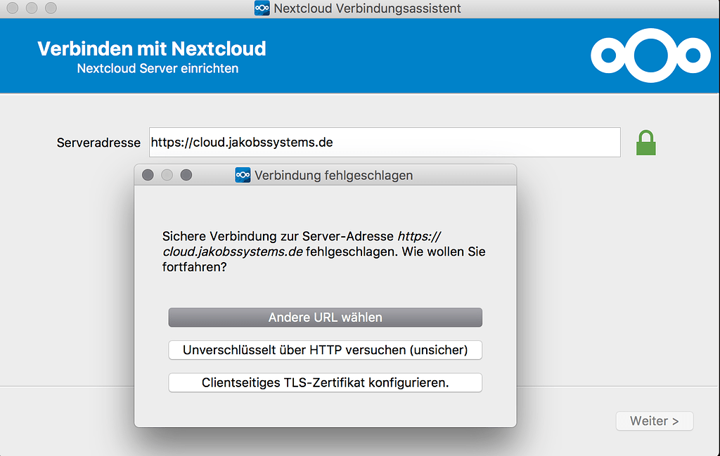
Task: Click the dialog's rightmost zoom window button
Action: [x=186, y=175]
